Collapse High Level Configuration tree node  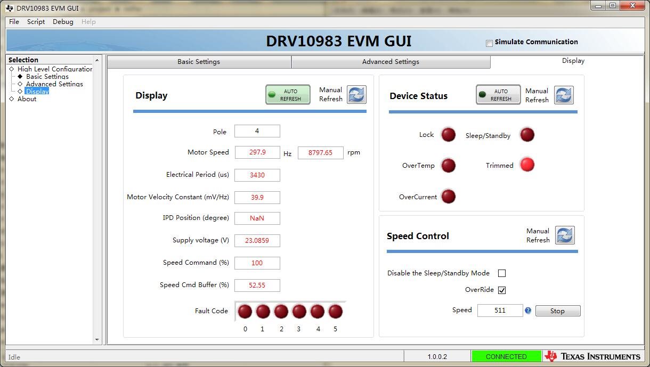coord(11,69)
